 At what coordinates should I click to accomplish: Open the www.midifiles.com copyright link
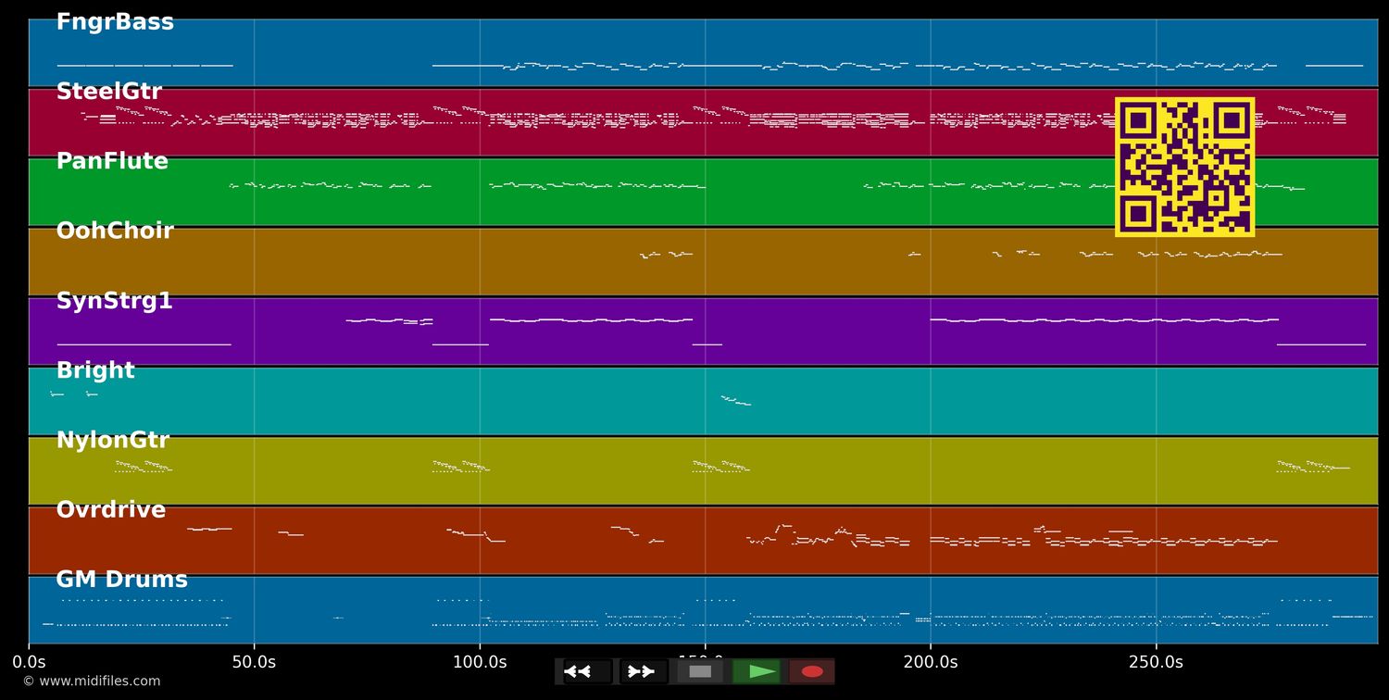click(x=92, y=681)
